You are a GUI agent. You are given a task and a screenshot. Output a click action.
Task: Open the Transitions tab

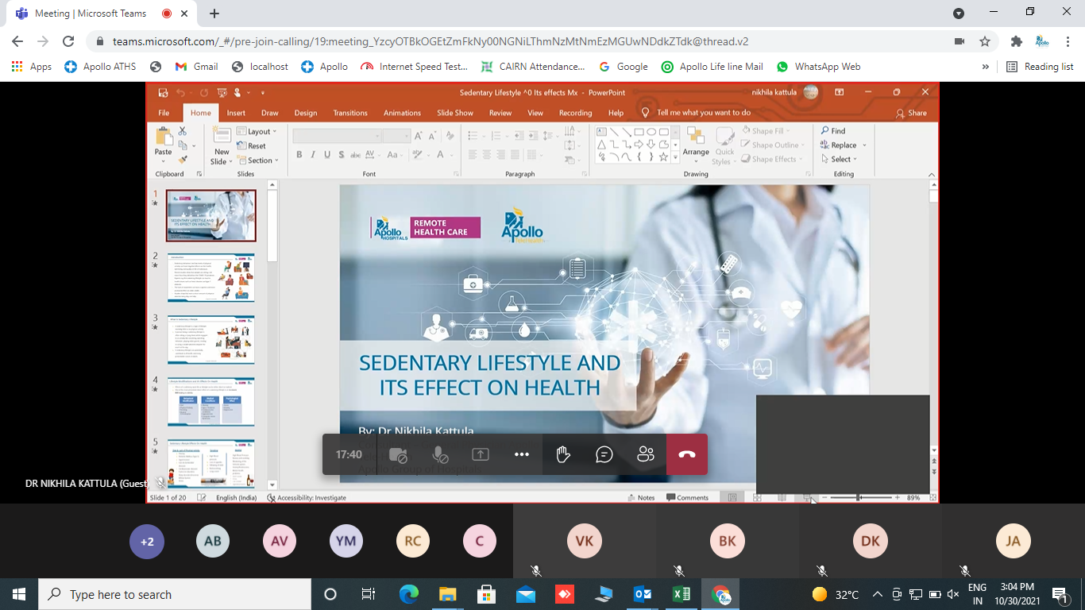(350, 112)
